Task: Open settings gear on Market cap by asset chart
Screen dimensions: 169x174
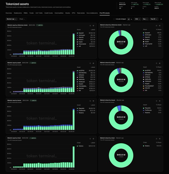Action: click(x=93, y=63)
